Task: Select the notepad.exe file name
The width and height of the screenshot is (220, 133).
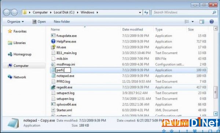Action: tap(65, 76)
